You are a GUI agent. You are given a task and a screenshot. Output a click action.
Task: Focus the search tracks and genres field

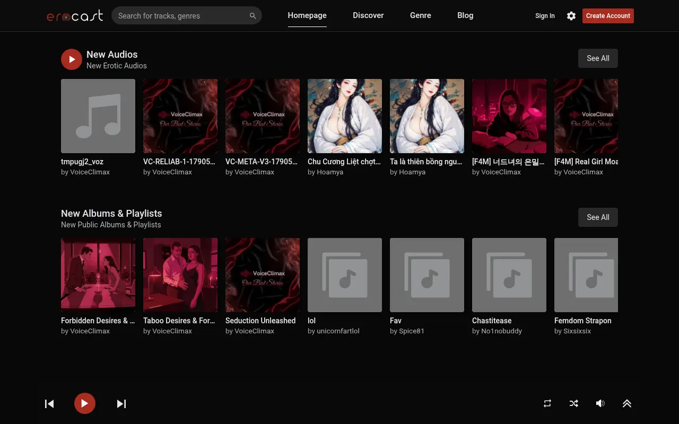(x=187, y=16)
